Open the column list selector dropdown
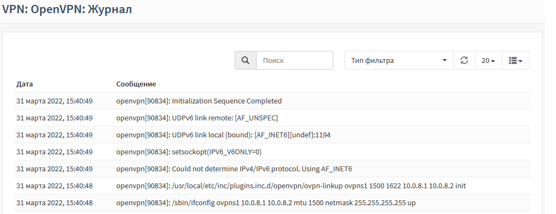556x214 pixels. [x=515, y=61]
